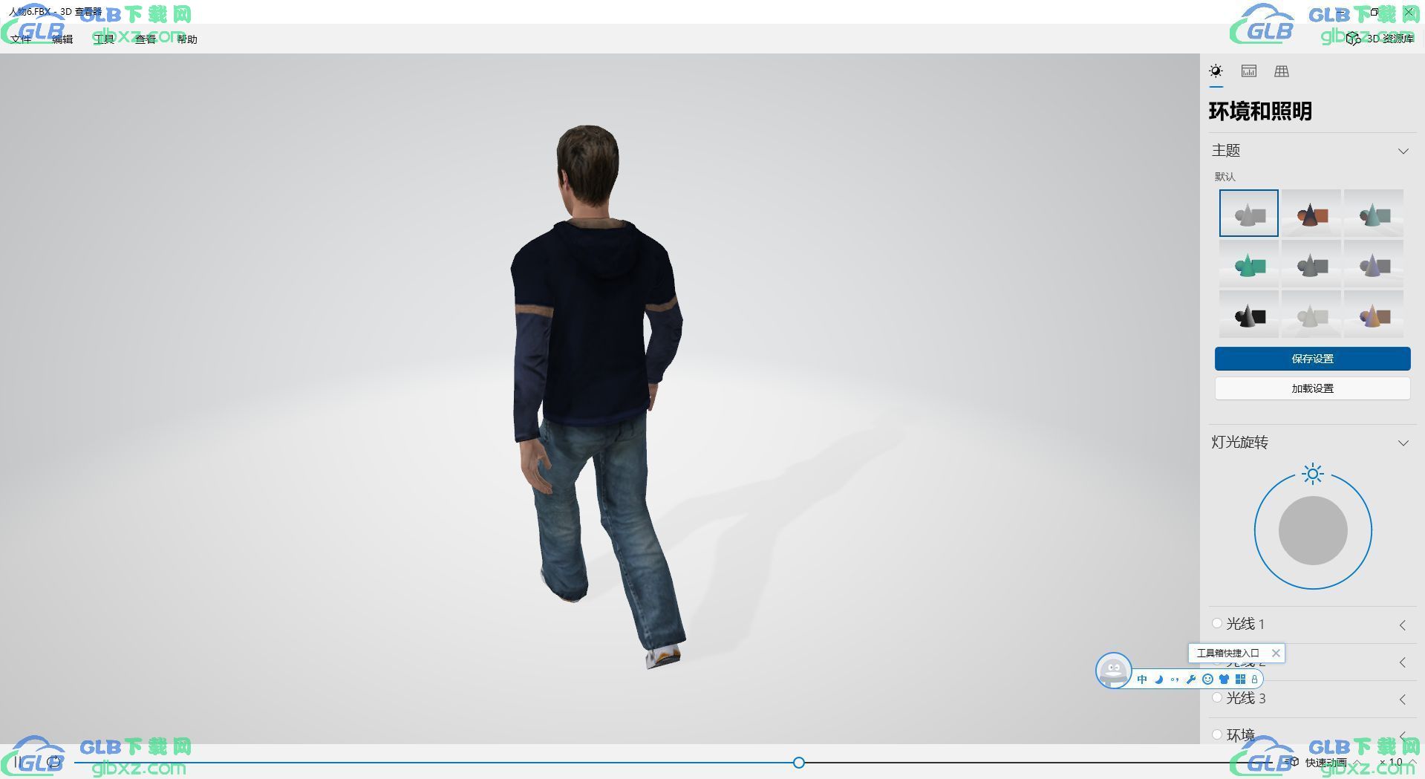
Task: Select the teal-gray theme in first row
Action: [1374, 213]
